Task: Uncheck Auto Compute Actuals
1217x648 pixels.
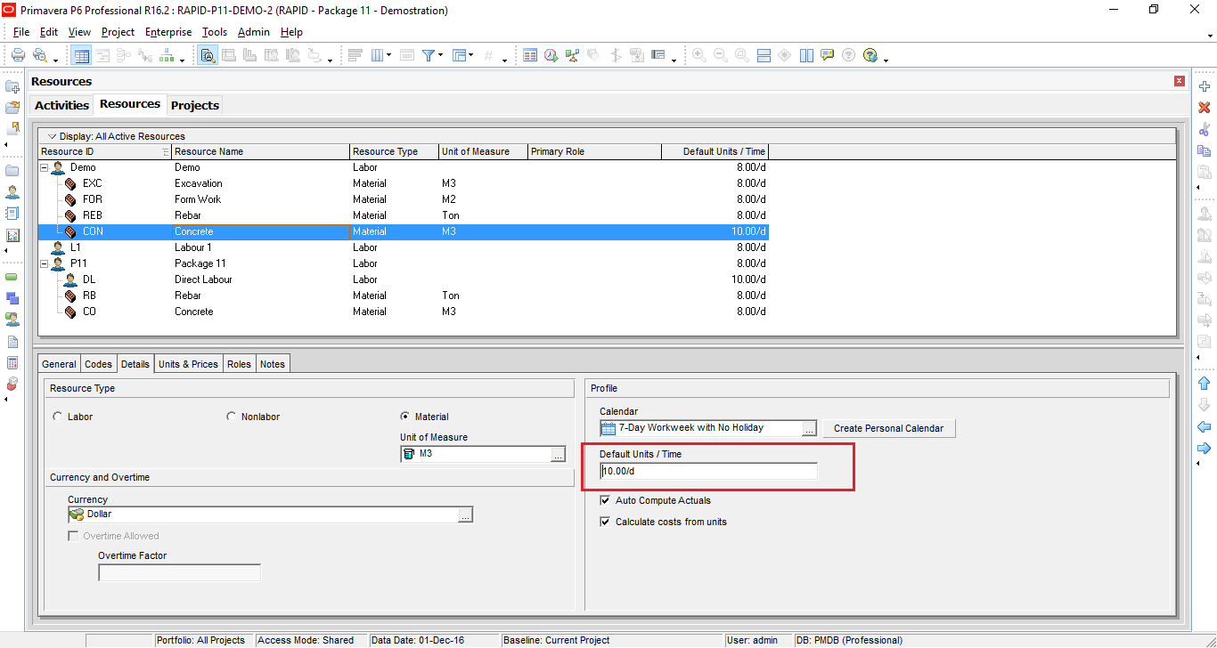Action: (605, 500)
